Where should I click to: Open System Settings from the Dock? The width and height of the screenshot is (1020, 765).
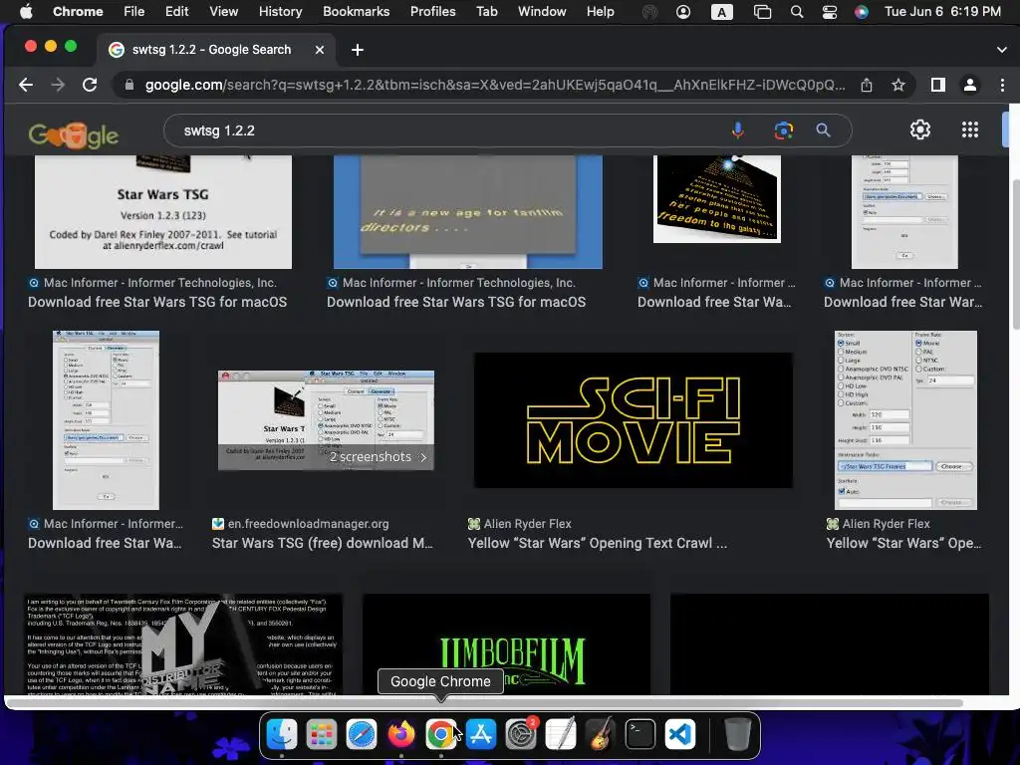point(521,734)
